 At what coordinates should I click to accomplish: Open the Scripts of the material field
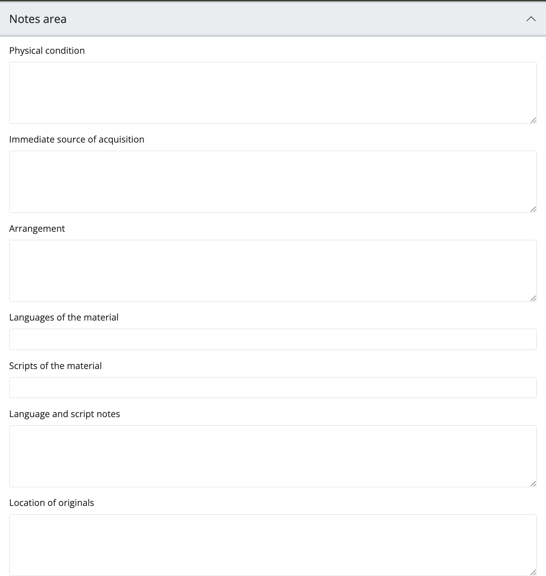[x=273, y=387]
